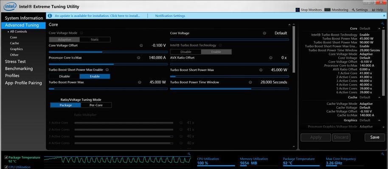The image size is (388, 169).
Task: Click the Discard button
Action: pyautogui.click(x=341, y=137)
